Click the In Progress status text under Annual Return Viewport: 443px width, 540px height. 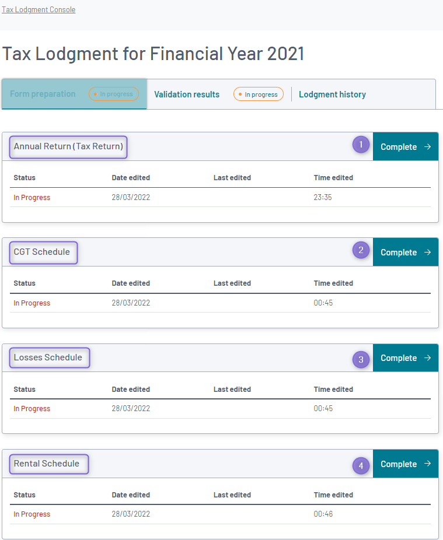point(32,197)
